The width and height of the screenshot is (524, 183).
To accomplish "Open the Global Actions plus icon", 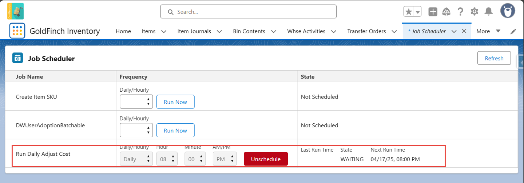I will pos(433,12).
